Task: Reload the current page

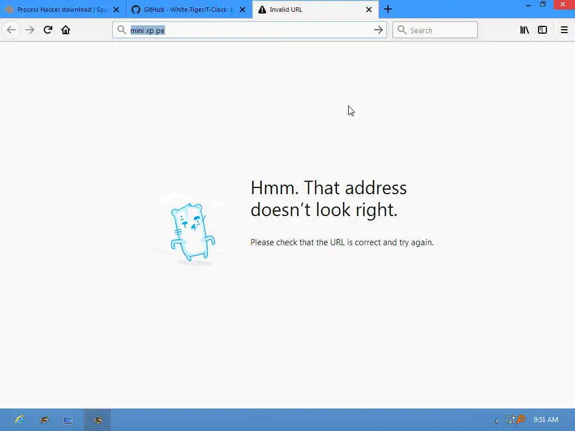Action: 48,30
